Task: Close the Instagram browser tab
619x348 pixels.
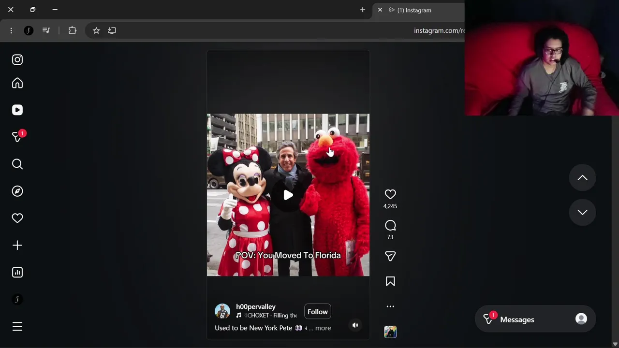Action: (380, 10)
